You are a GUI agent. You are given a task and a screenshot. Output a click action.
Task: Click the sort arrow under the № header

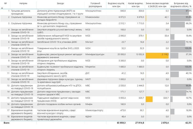[2, 8]
